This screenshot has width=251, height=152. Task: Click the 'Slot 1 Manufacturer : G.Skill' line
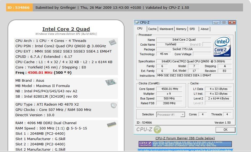[x=40, y=139]
